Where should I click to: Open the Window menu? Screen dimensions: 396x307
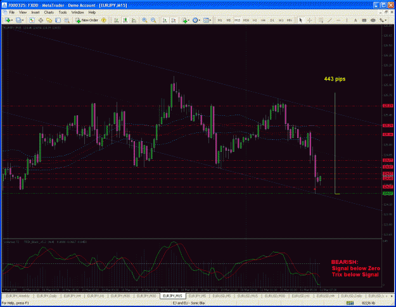pos(77,13)
